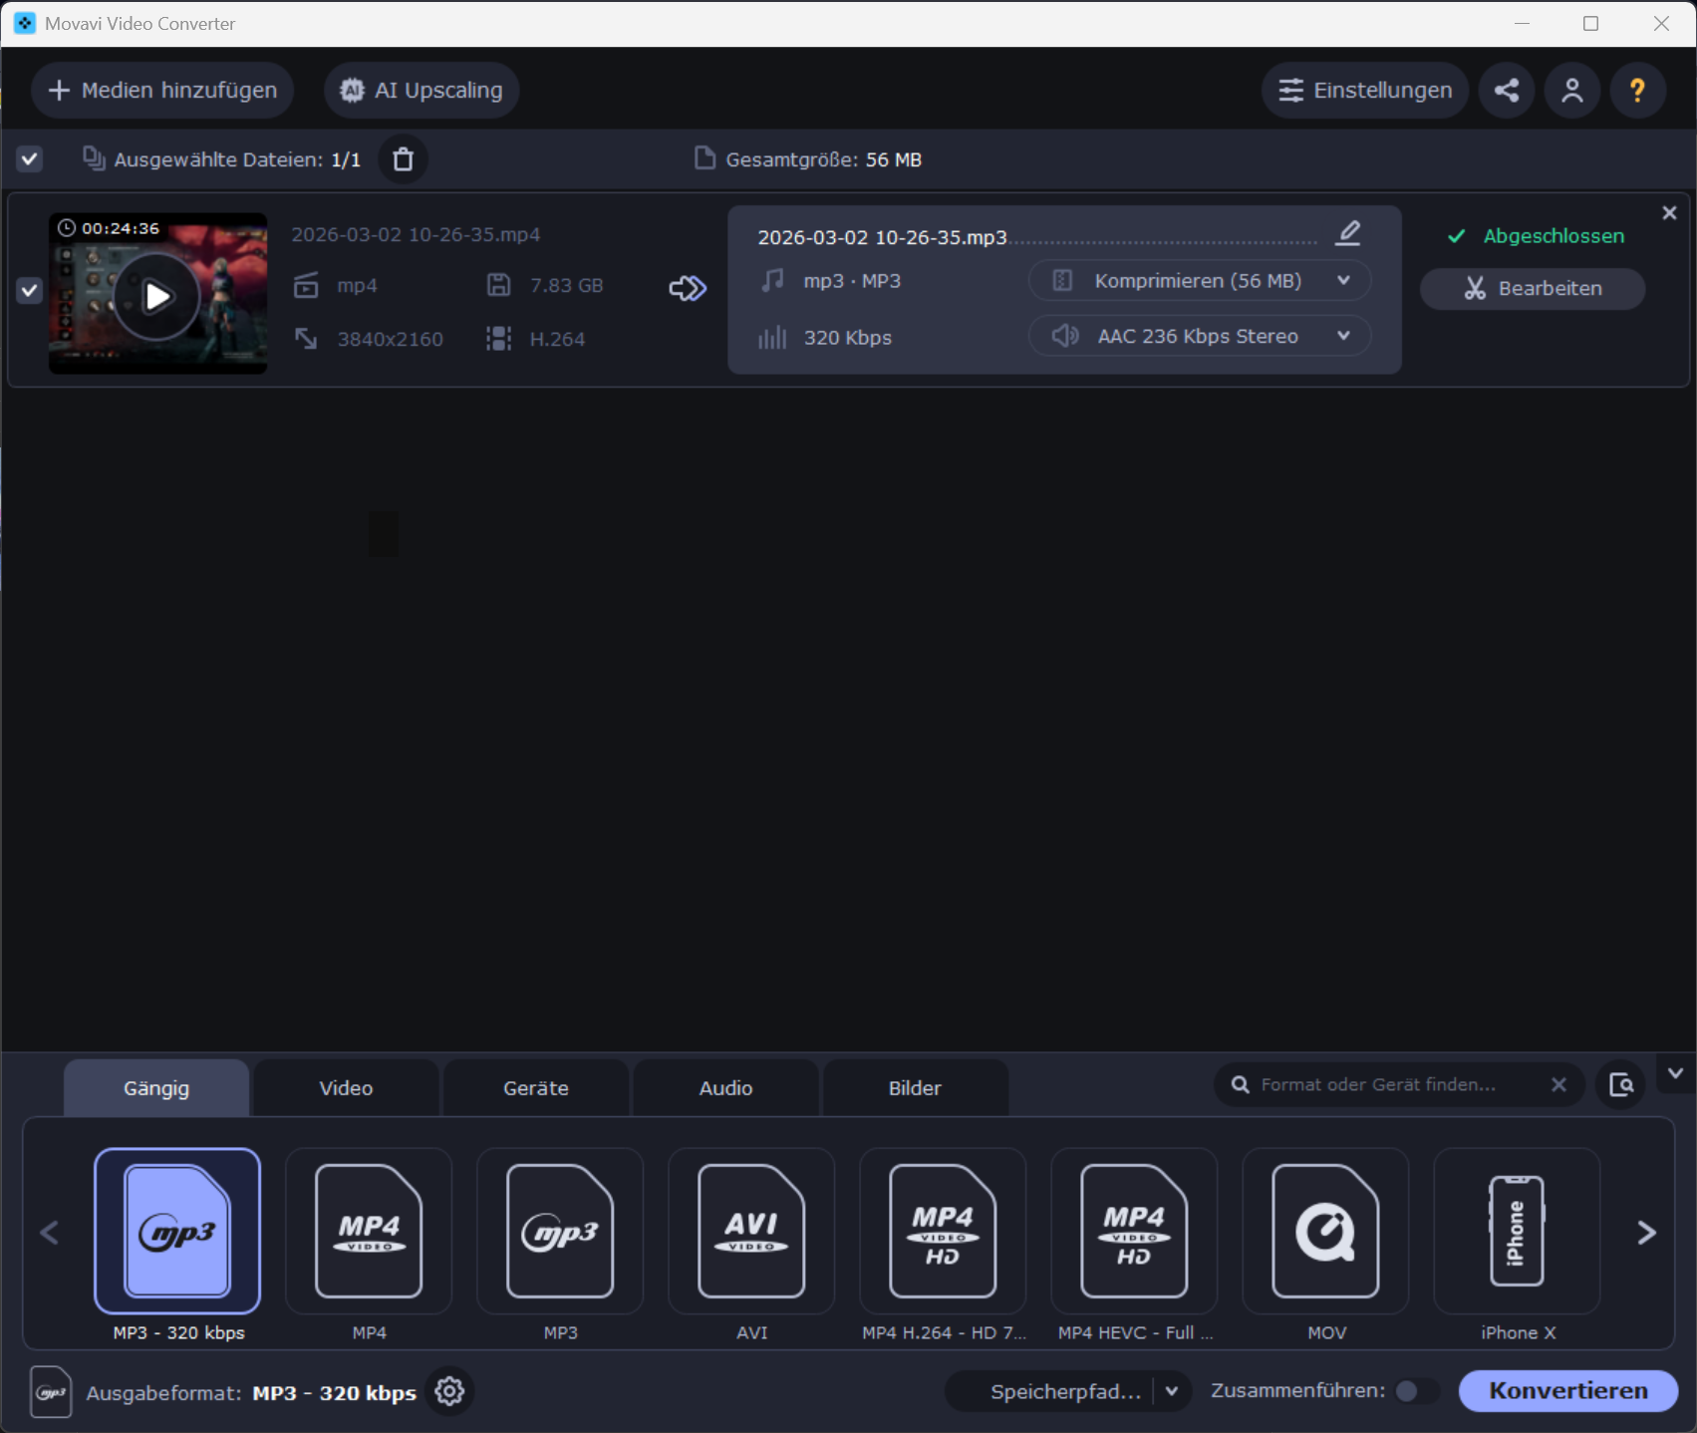This screenshot has width=1697, height=1433.
Task: Open output format settings gear
Action: [449, 1391]
